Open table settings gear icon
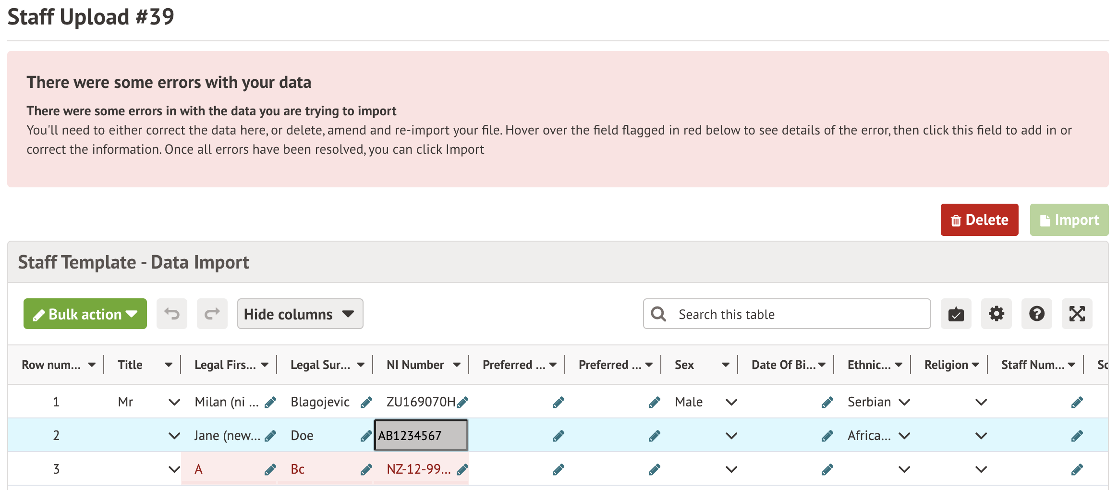The image size is (1118, 490). click(996, 314)
